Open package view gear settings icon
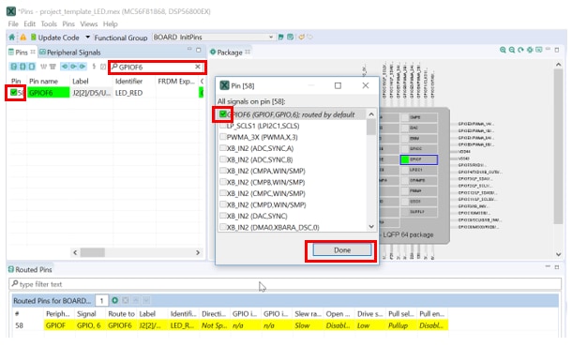The height and width of the screenshot is (347, 572). [x=530, y=50]
